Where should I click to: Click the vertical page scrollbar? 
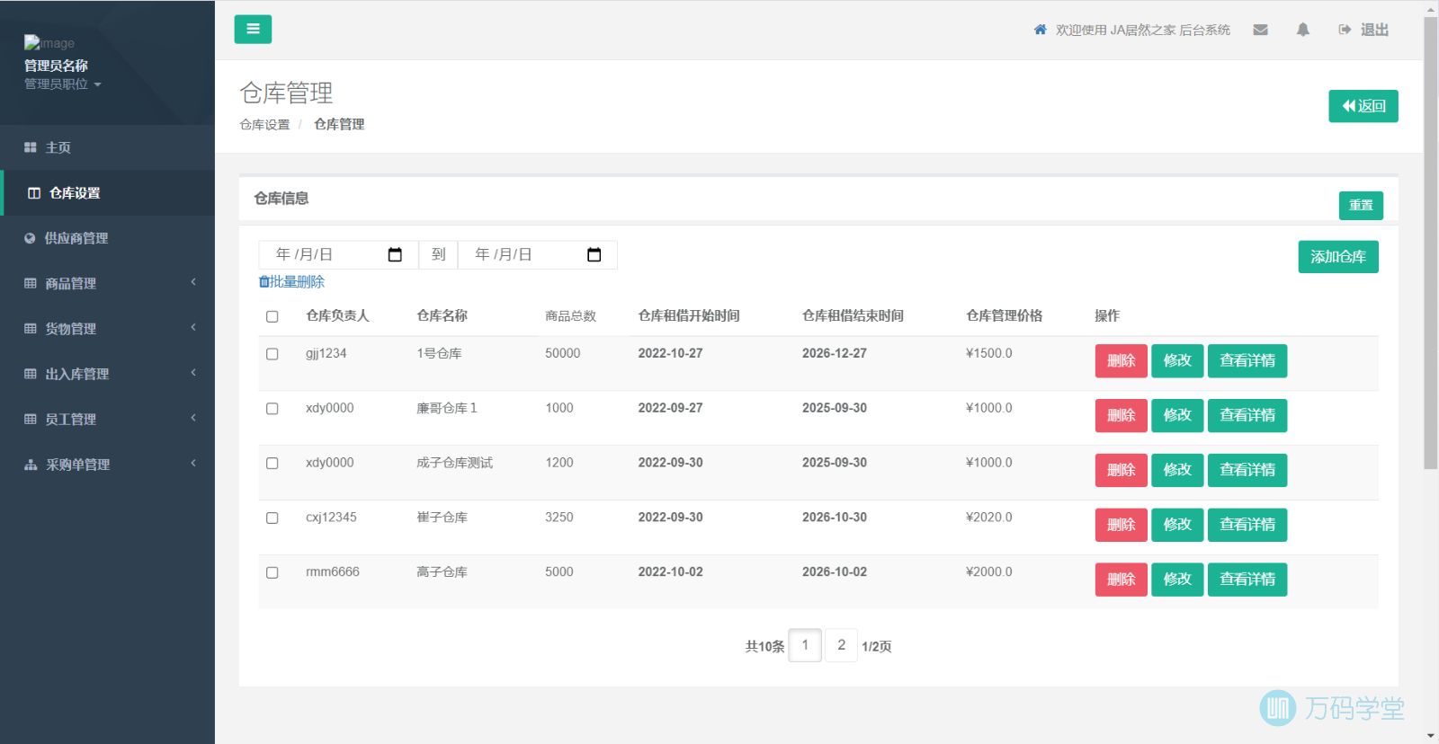(x=1430, y=243)
